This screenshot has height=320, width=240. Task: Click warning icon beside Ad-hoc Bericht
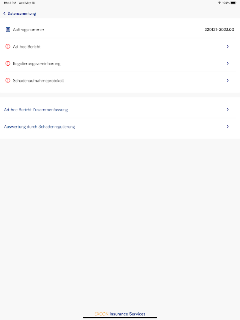coord(8,47)
